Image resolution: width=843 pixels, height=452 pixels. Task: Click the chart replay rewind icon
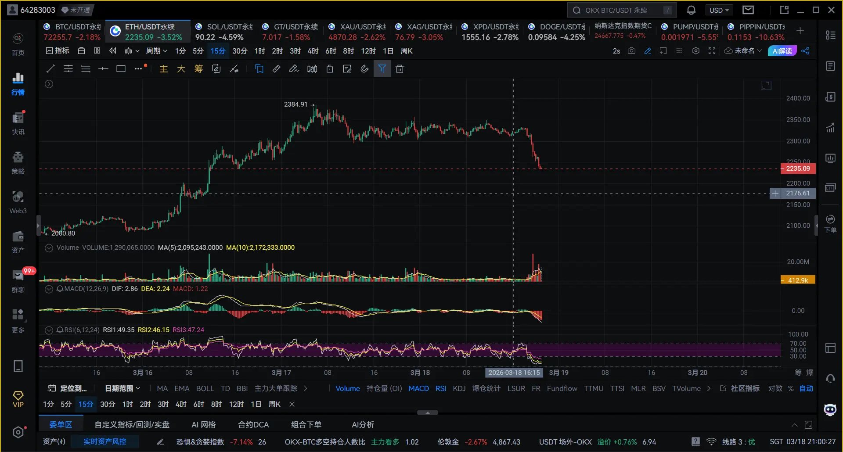pos(113,51)
